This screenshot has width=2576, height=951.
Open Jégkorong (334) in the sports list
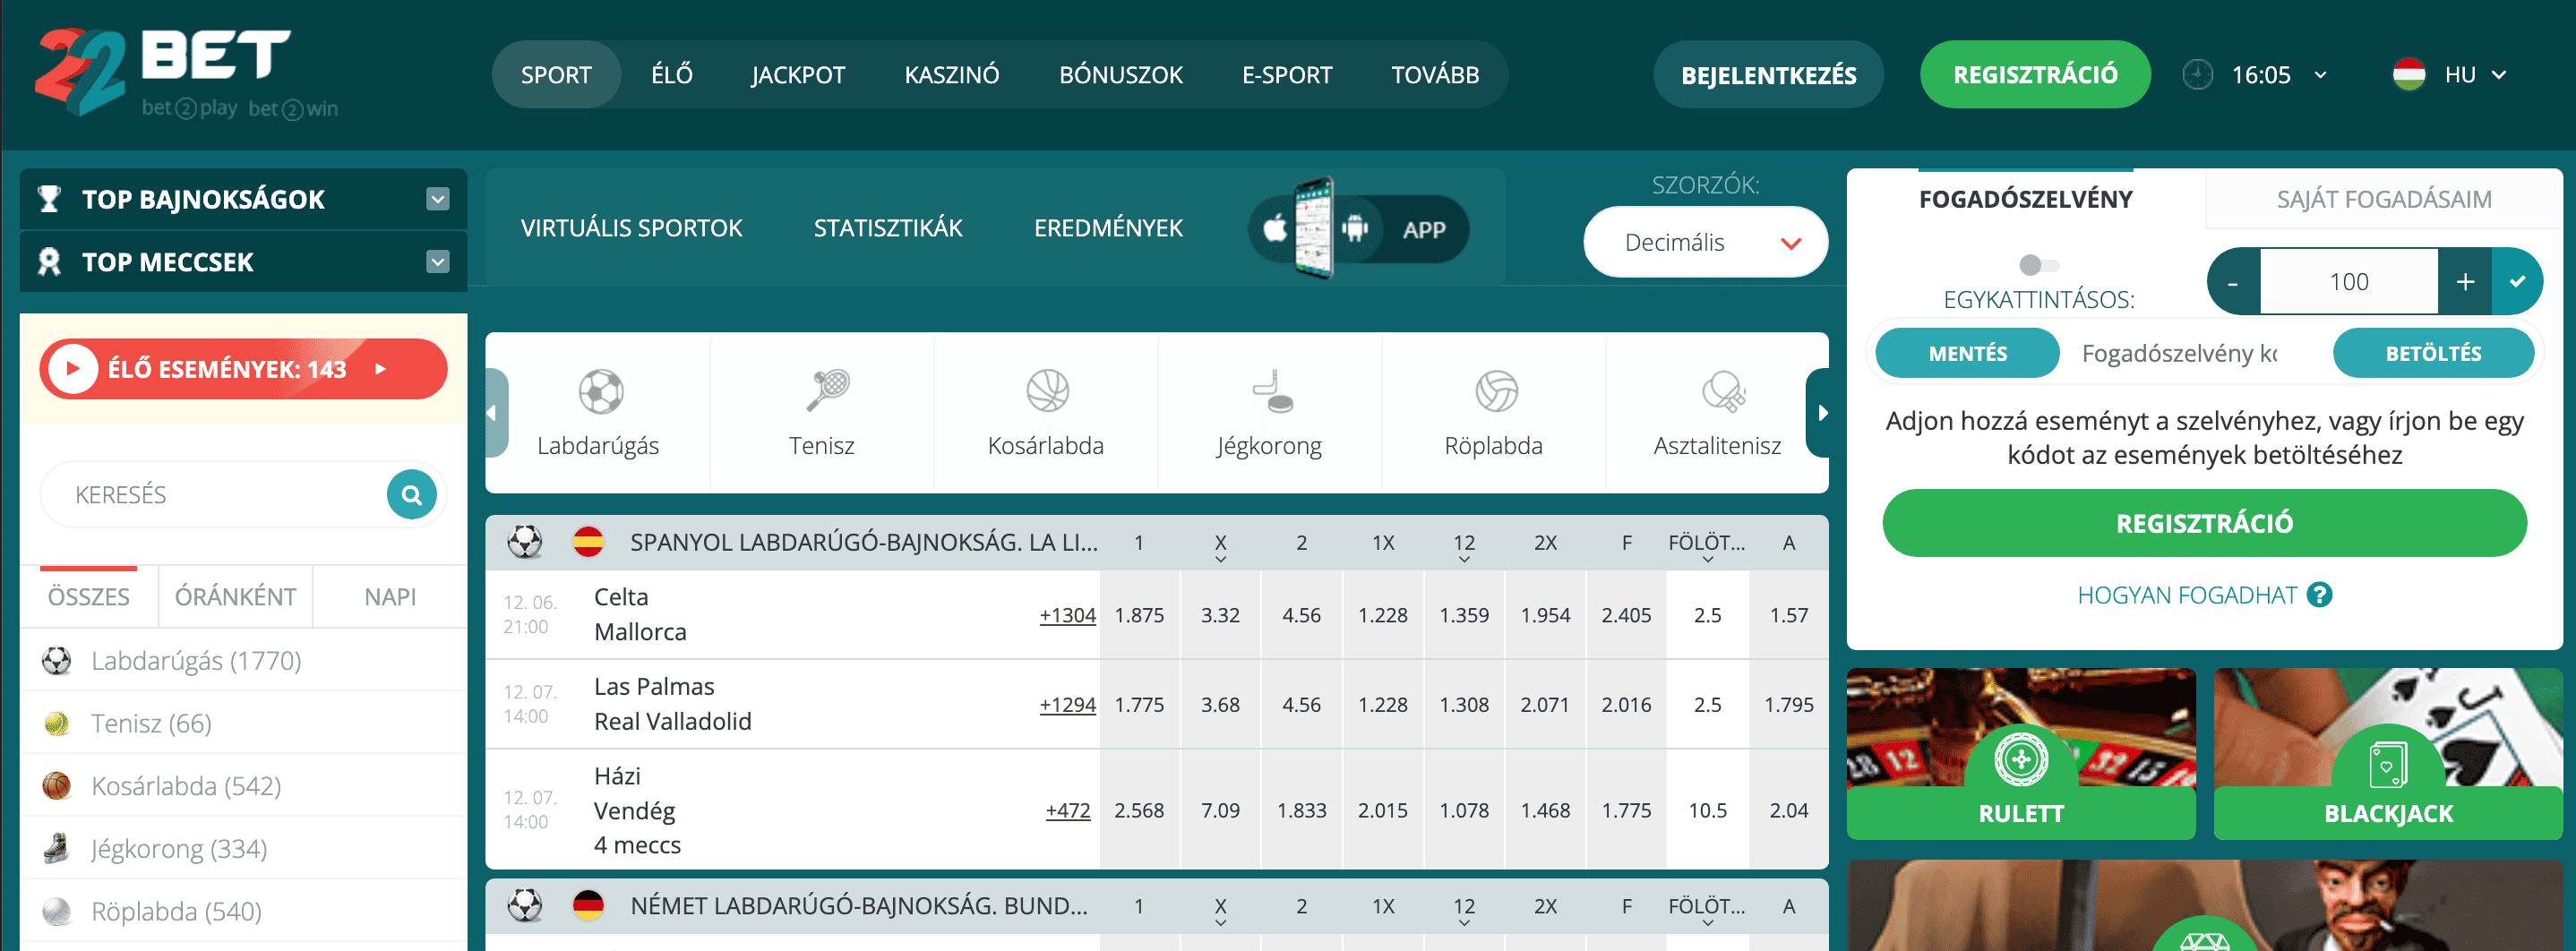pyautogui.click(x=243, y=849)
